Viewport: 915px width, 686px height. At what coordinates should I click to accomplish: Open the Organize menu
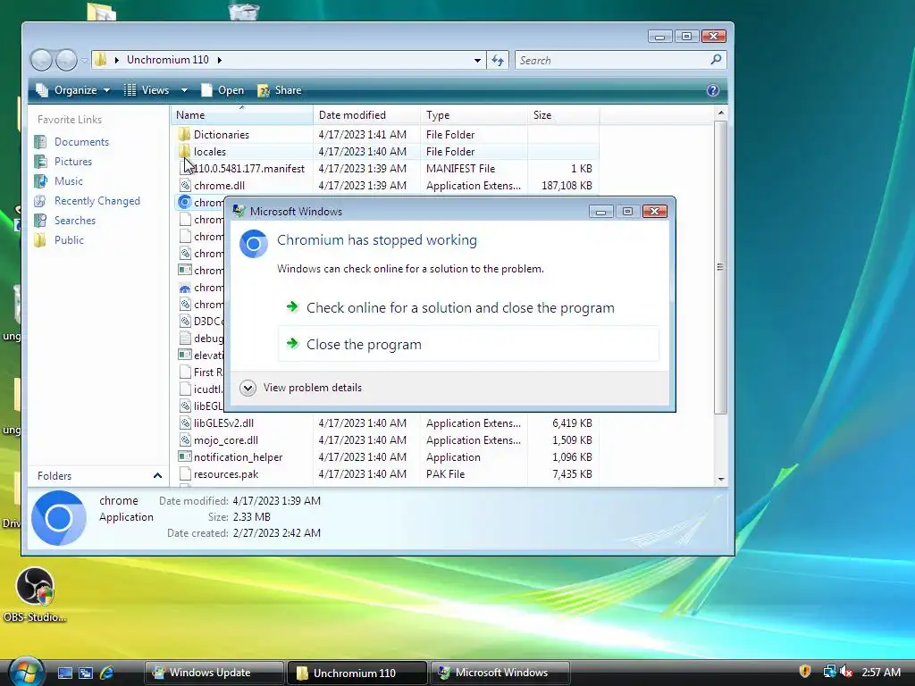tap(73, 90)
